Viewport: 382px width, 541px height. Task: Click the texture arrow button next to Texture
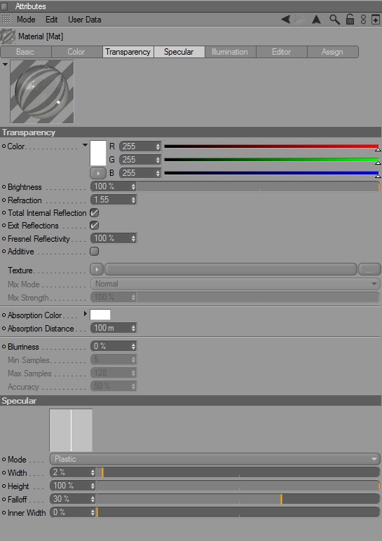coord(97,269)
